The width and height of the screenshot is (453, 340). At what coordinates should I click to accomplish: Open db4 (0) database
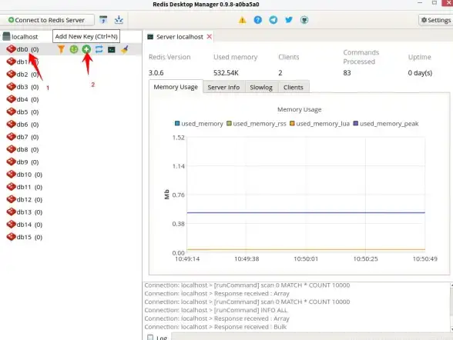coord(28,99)
